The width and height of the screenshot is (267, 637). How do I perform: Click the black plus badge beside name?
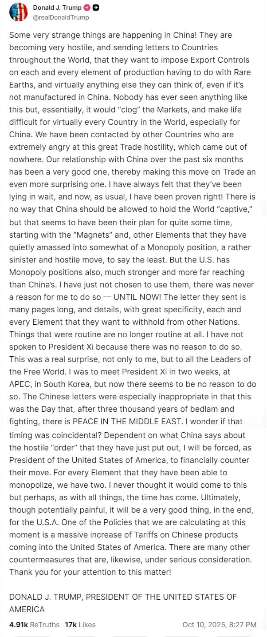tap(96, 8)
